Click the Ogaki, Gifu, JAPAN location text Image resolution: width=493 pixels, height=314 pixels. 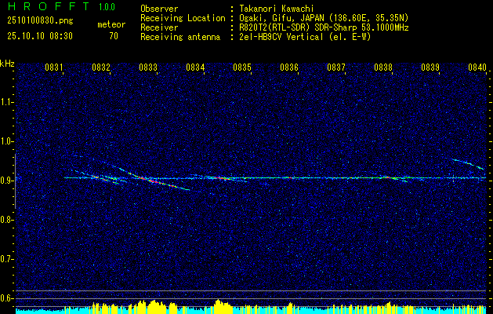323,18
